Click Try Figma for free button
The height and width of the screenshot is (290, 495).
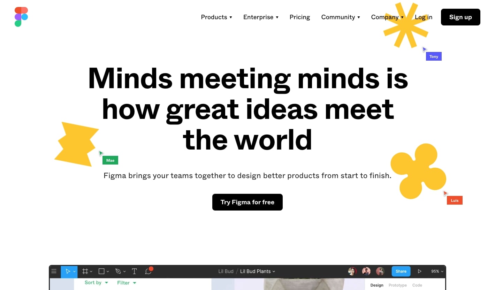point(247,202)
